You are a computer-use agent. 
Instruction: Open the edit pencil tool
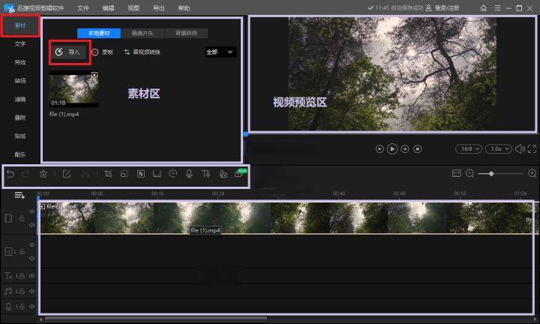[x=67, y=174]
